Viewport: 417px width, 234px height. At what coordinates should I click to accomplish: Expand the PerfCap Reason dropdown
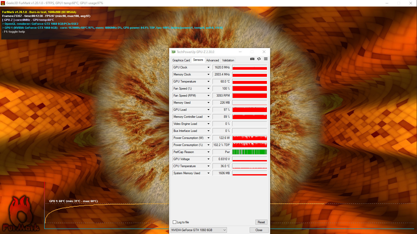pyautogui.click(x=208, y=152)
